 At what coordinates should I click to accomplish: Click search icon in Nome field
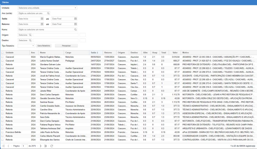75,29
